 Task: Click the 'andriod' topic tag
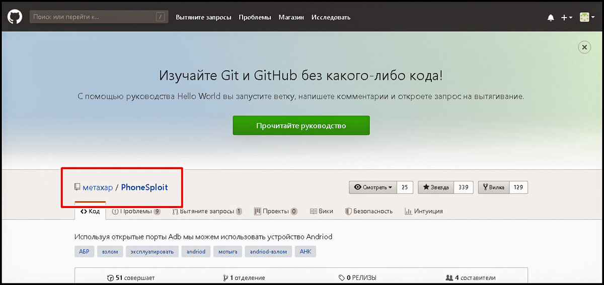[196, 251]
